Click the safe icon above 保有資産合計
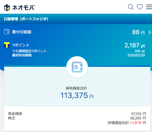This screenshot has height=132, width=152. tap(77, 67)
